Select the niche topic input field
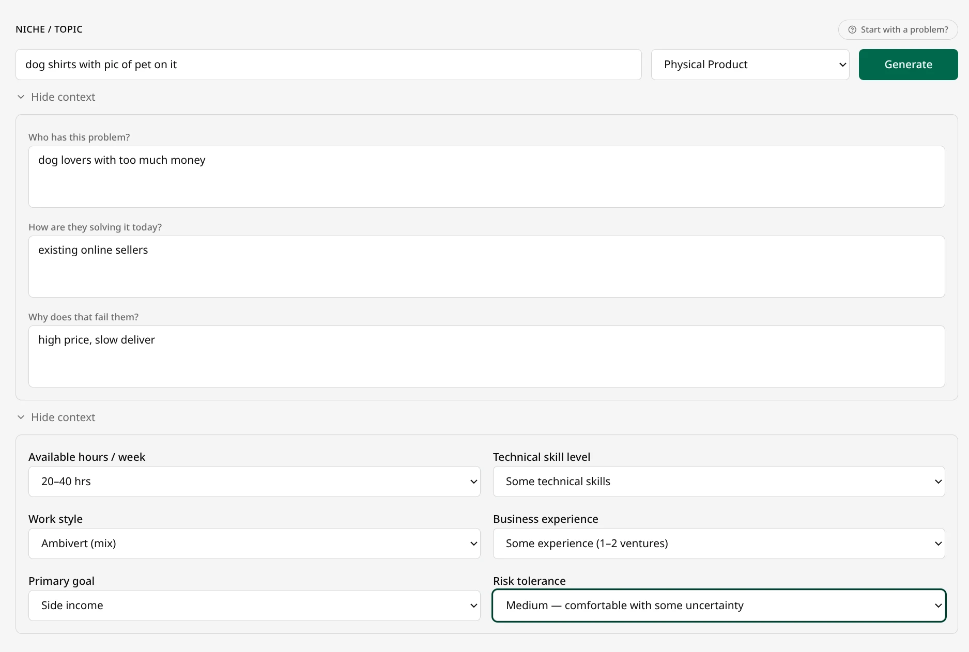Image resolution: width=969 pixels, height=652 pixels. tap(329, 65)
